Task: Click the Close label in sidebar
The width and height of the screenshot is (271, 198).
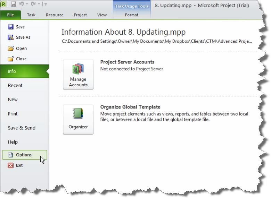Action: pos(21,59)
